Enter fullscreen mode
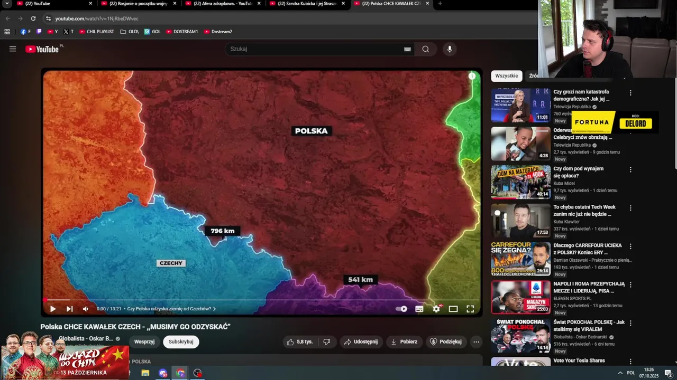Viewport: 677px width, 380px height. (x=470, y=309)
